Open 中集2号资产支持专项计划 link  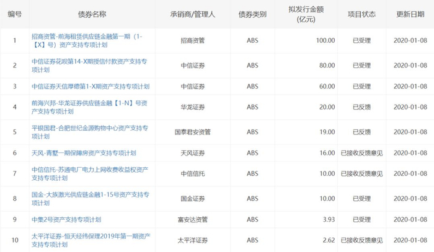66,220
